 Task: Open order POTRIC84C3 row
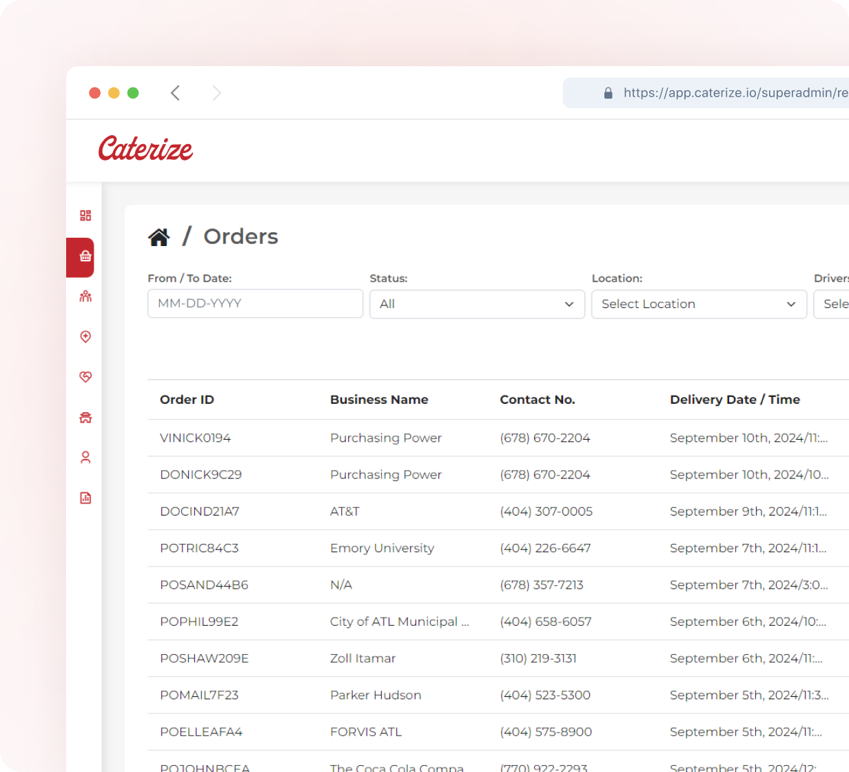click(199, 548)
